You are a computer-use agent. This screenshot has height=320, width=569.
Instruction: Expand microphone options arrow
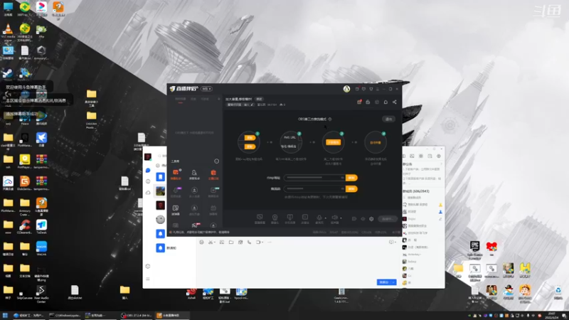click(325, 218)
